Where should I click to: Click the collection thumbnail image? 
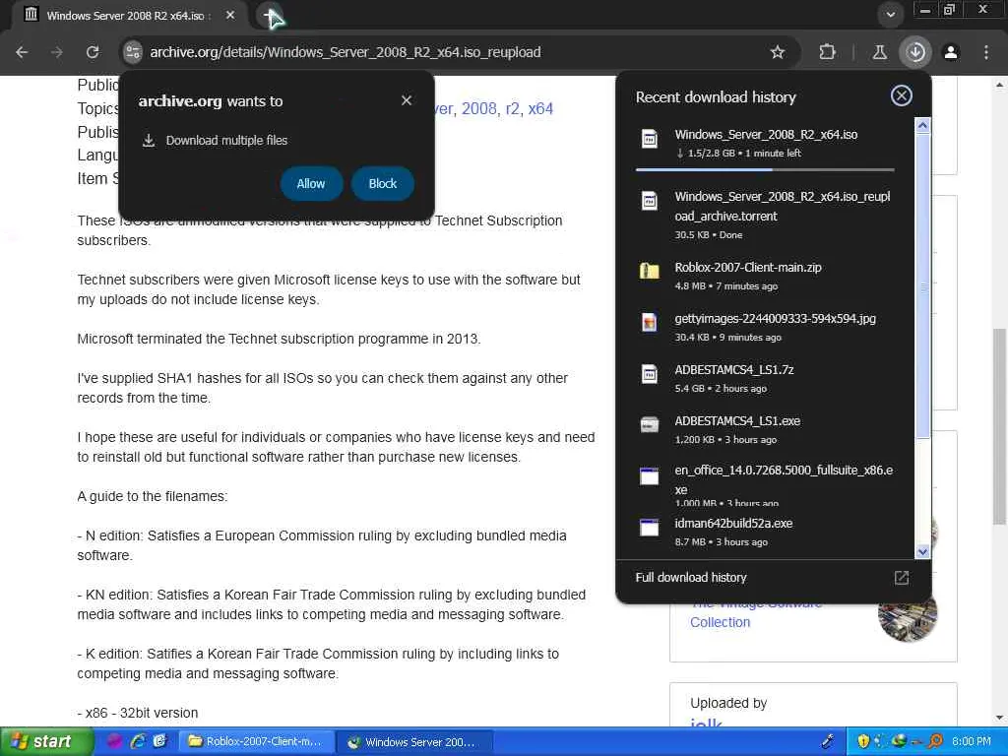[x=907, y=612]
